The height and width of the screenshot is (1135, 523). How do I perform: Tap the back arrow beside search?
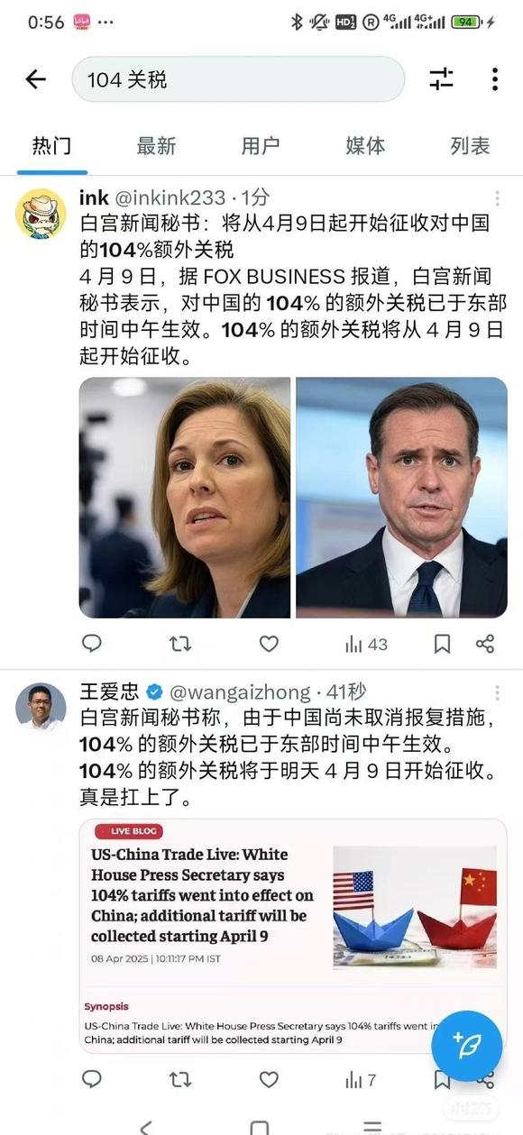tap(35, 79)
